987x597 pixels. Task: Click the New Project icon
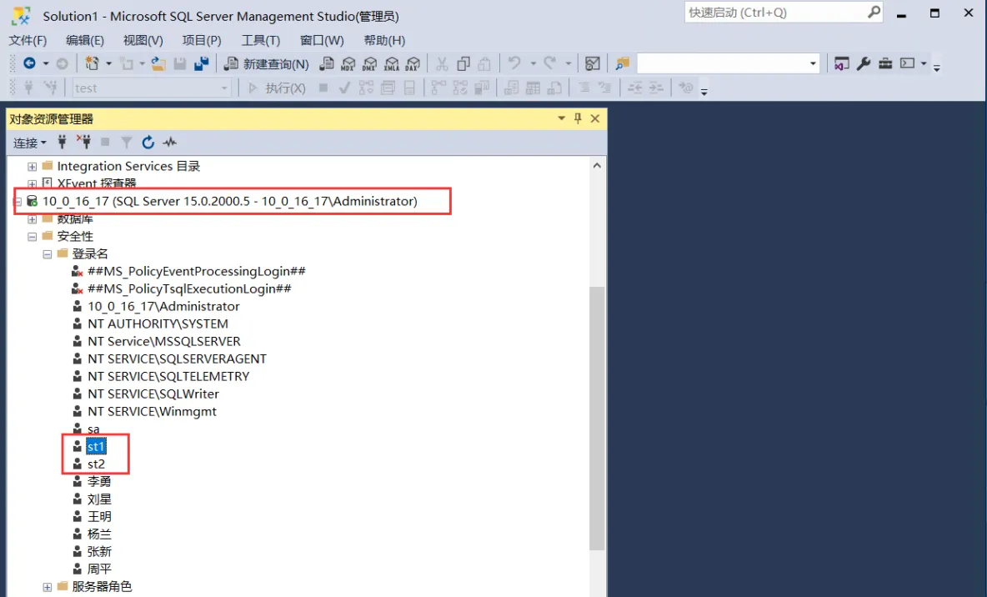pos(93,63)
